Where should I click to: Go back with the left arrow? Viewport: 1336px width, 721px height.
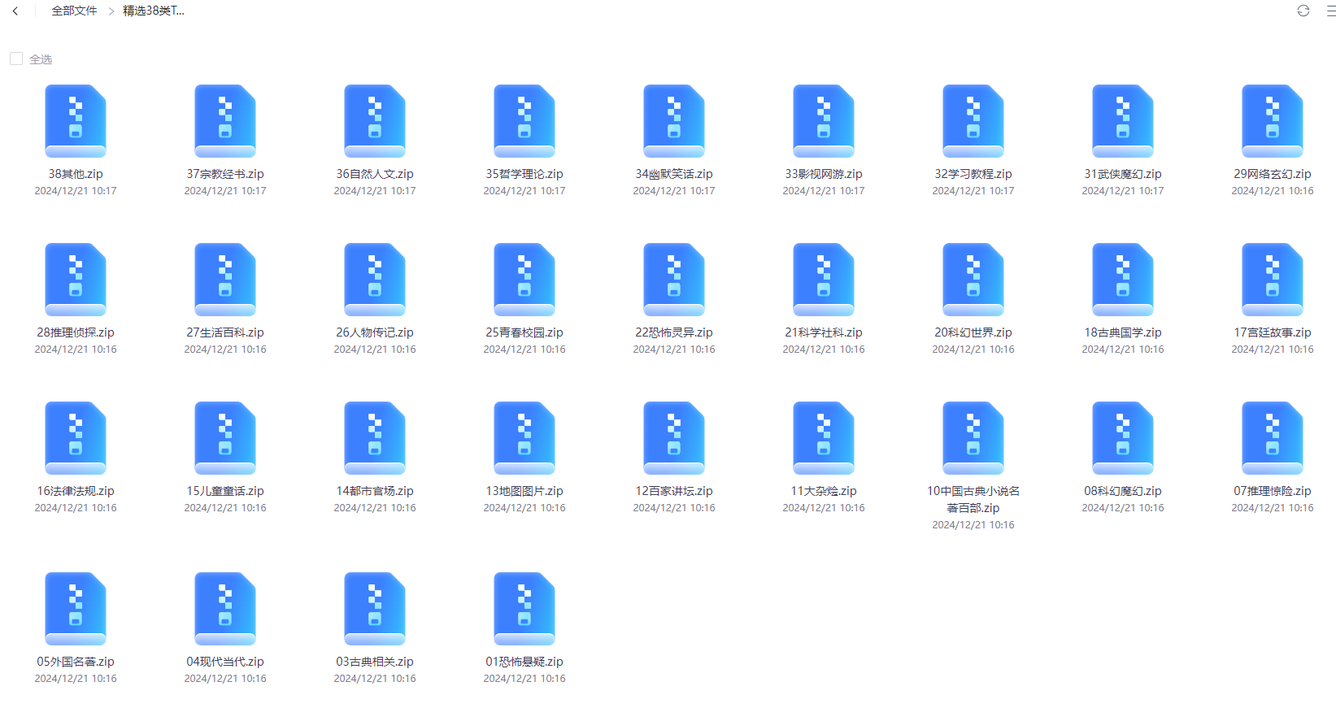click(x=15, y=11)
